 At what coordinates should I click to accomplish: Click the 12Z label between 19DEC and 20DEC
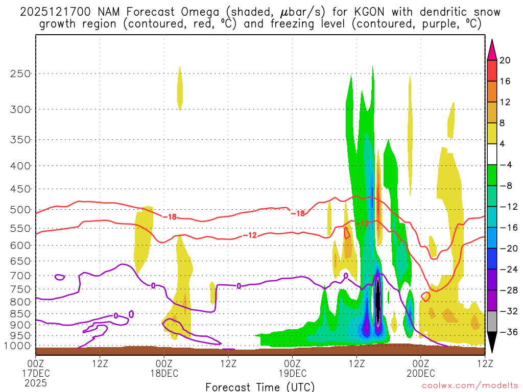(356, 363)
